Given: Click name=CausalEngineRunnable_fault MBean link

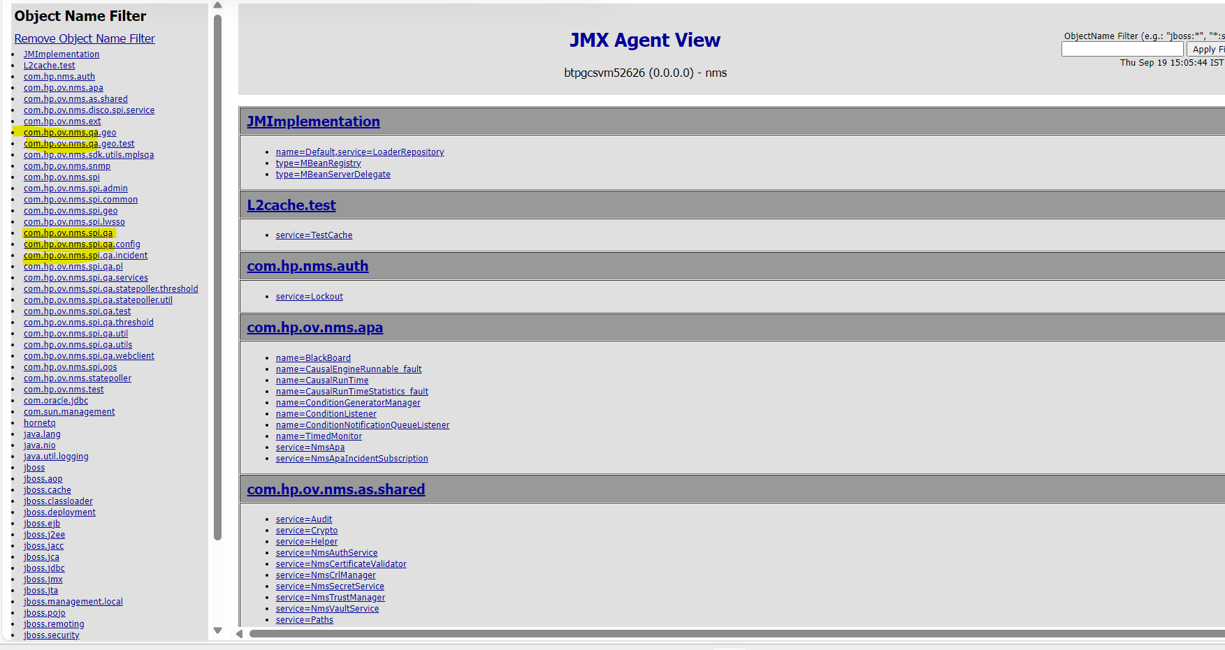Looking at the screenshot, I should coord(349,369).
